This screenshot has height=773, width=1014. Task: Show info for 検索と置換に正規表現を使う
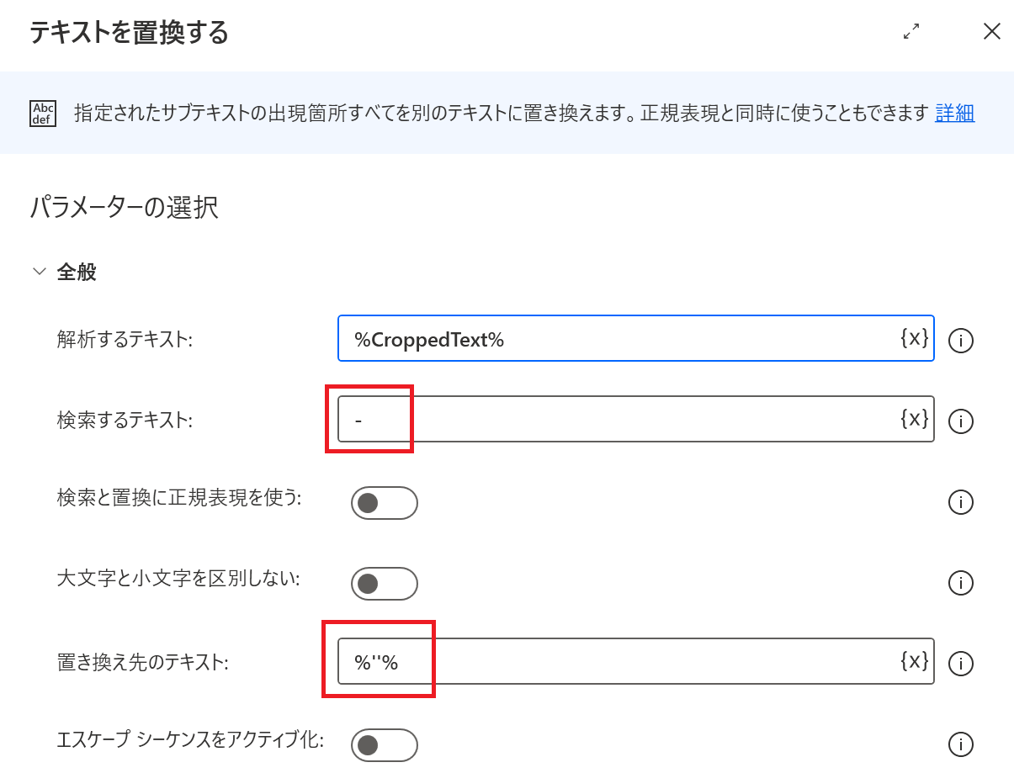[961, 502]
